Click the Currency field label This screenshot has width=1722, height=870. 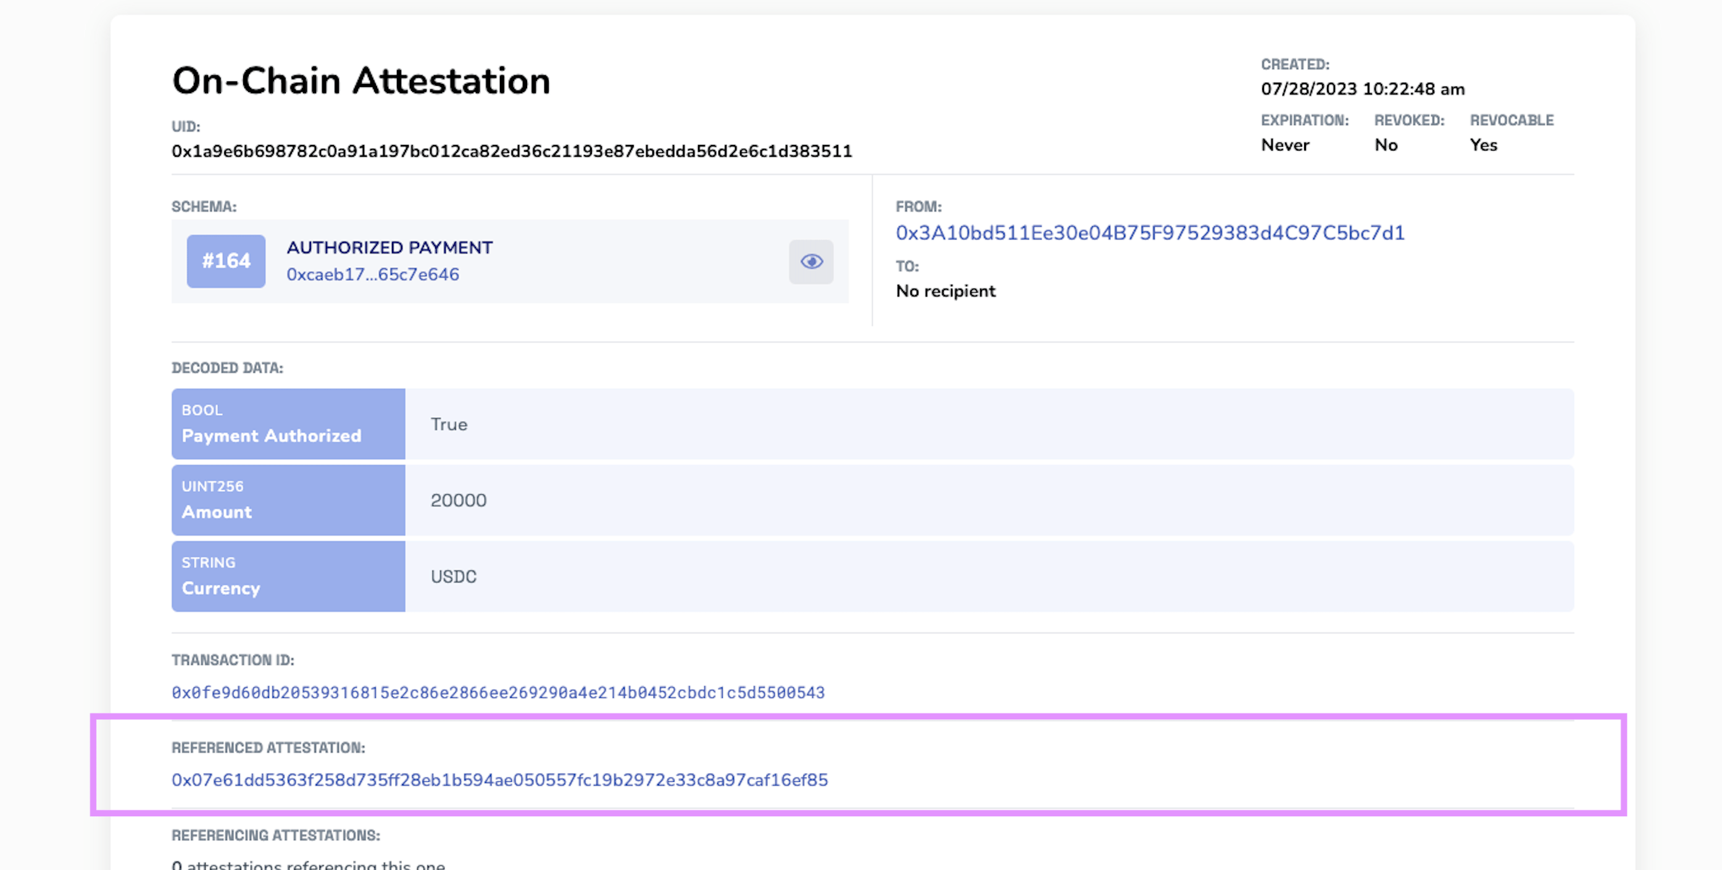click(220, 588)
